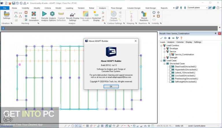This screenshot has width=222, height=128.
Task: Click the plus icon in Results View toolbar
Action: (x=169, y=38)
